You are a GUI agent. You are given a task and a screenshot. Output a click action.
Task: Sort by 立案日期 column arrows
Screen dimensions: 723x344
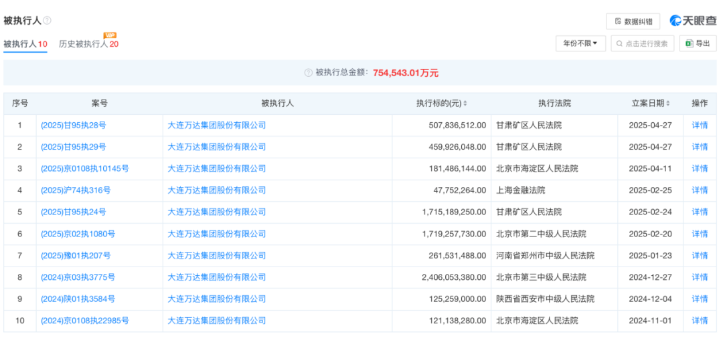coord(670,104)
